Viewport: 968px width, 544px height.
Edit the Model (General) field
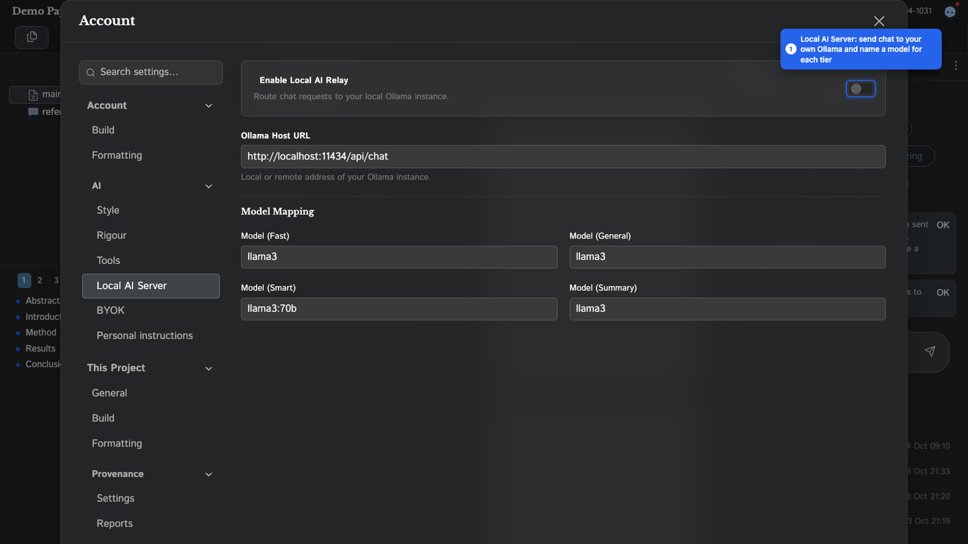[727, 257]
